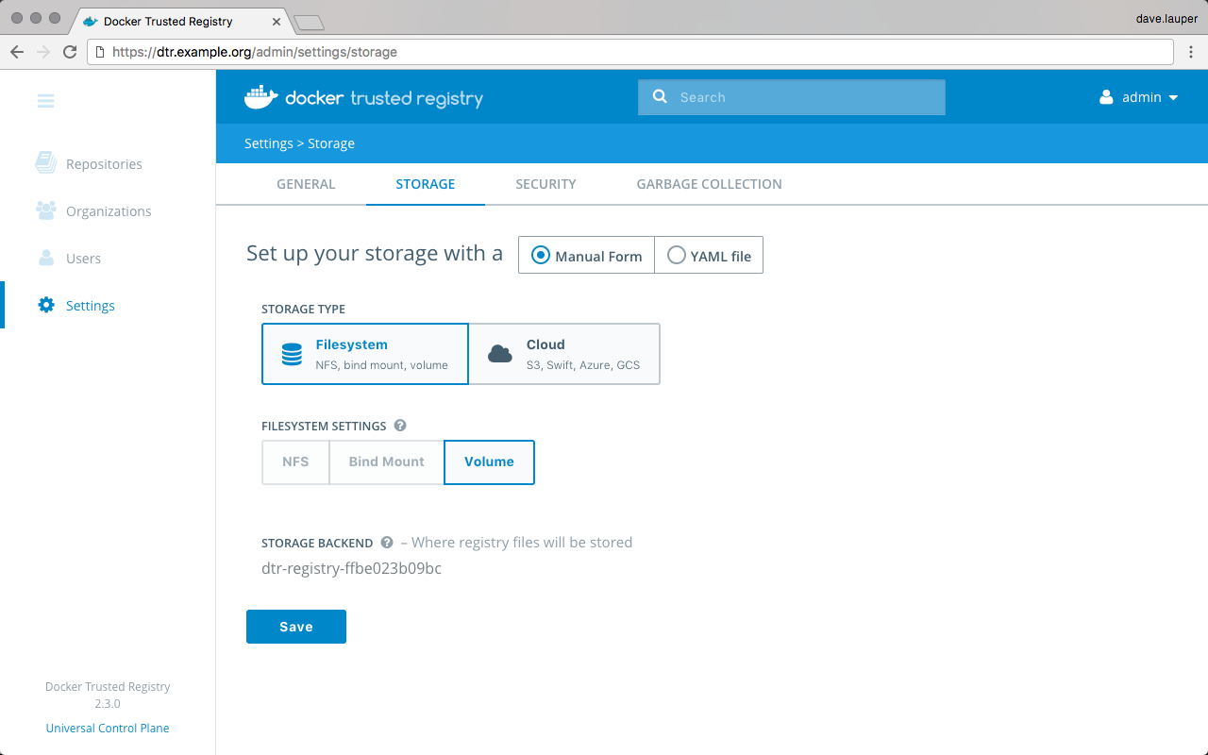
Task: Click the help icon beside Filesystem Settings
Action: (x=400, y=426)
